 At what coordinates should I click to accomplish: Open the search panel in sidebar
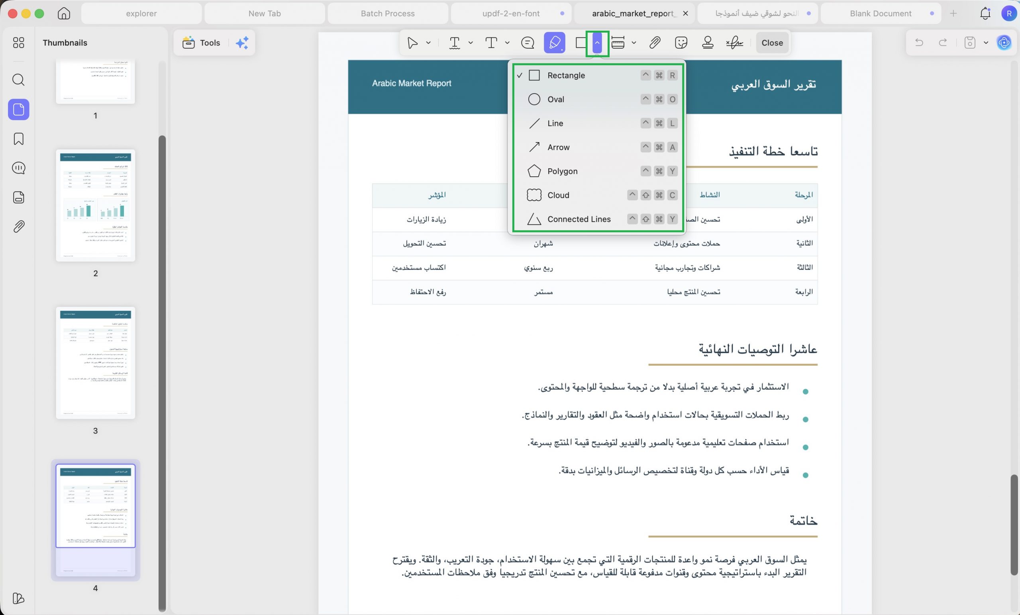click(x=19, y=80)
